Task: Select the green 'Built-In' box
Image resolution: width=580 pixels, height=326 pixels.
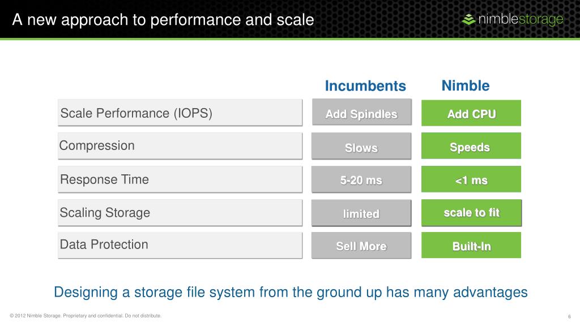Action: 471,245
